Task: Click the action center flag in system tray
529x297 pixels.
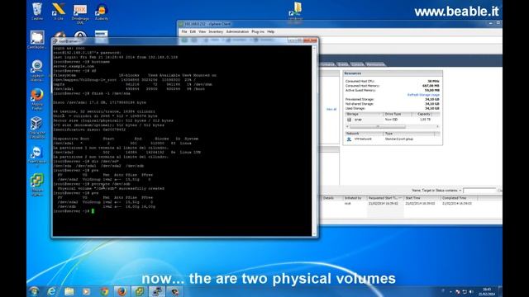Action: coord(458,291)
